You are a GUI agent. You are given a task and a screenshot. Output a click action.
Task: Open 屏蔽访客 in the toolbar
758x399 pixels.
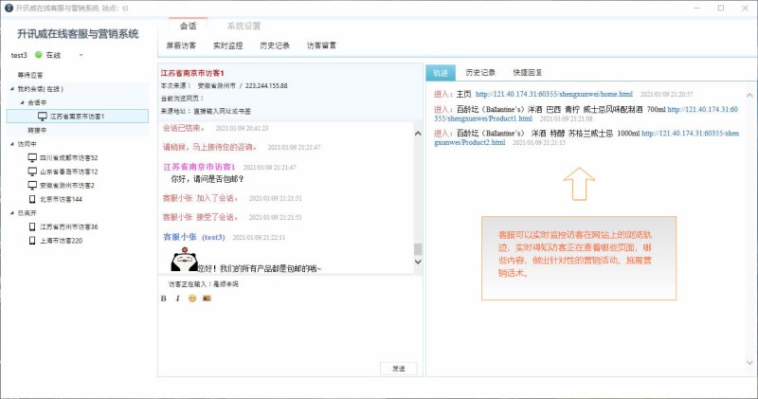tap(181, 45)
